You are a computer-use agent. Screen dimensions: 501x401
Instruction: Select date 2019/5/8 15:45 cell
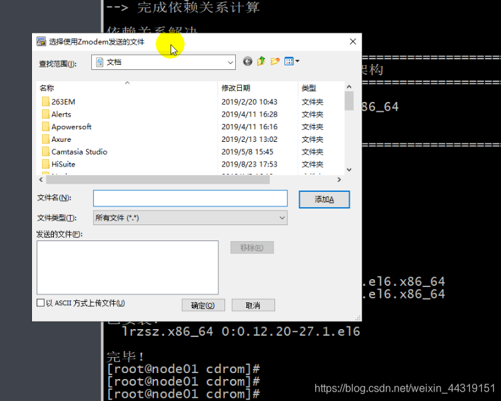pyautogui.click(x=247, y=152)
